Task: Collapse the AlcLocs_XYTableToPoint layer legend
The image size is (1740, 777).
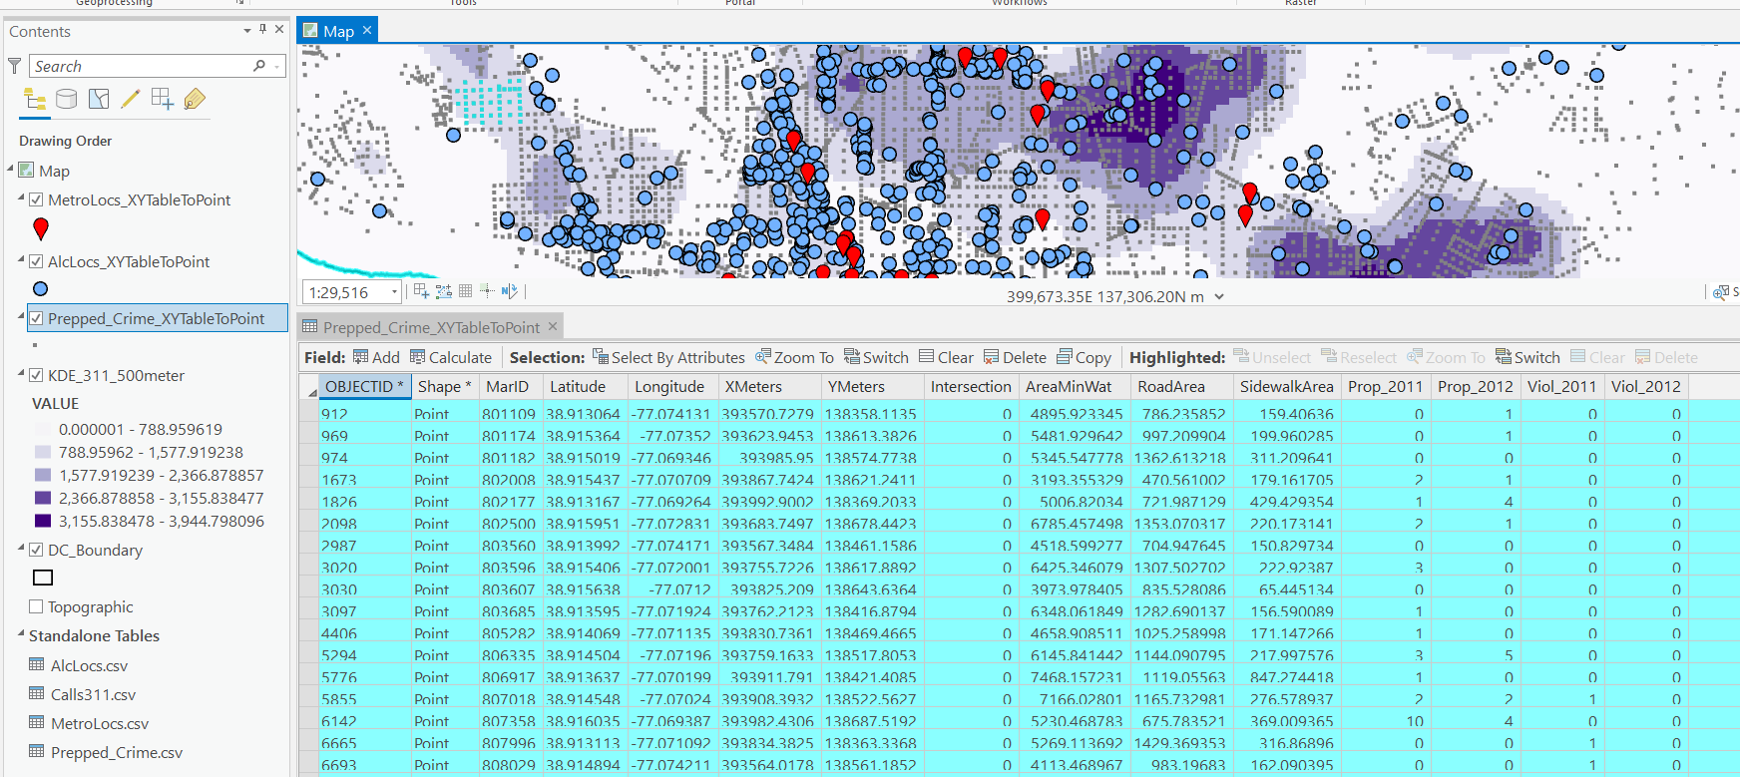Action: (21, 260)
